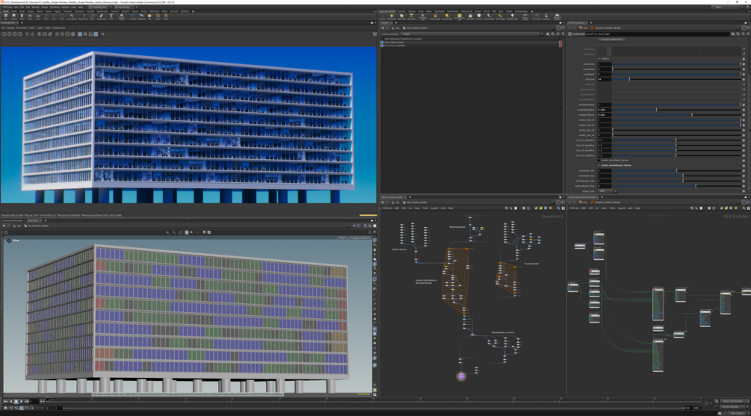Screen dimensions: 751x416
Task: Select the Draw Curve shelf tool
Action: 83,16
